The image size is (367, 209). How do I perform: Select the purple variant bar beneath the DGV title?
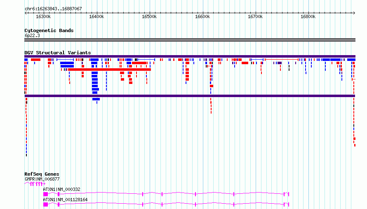click(190, 56)
